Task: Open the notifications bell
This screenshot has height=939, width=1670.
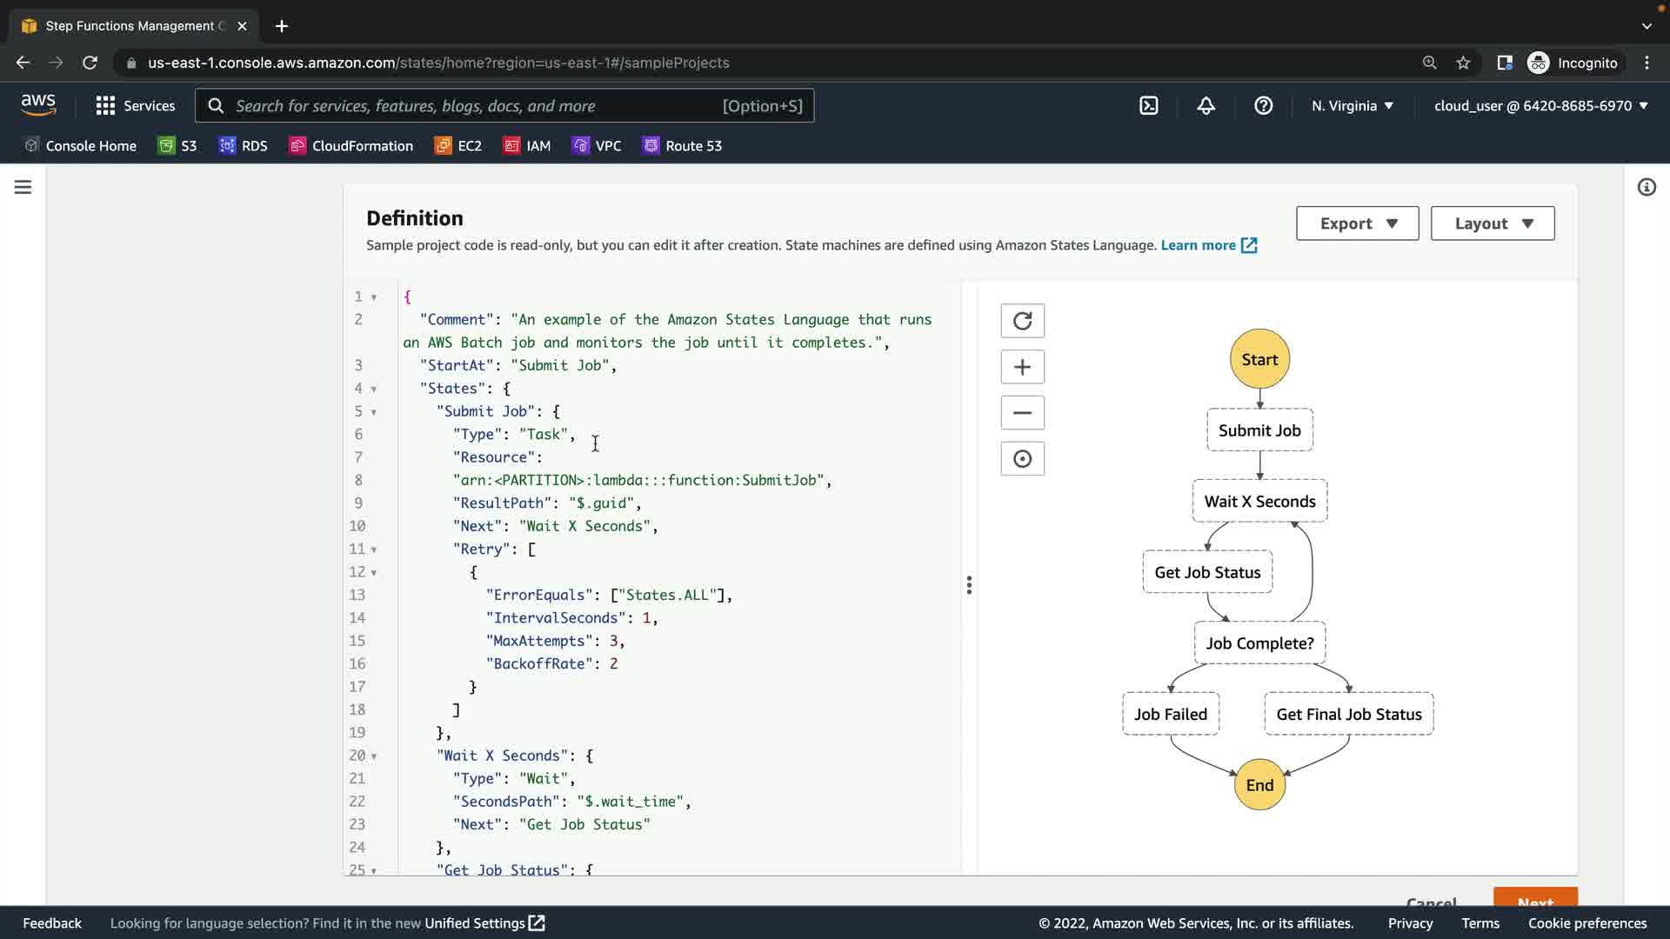Action: tap(1206, 106)
